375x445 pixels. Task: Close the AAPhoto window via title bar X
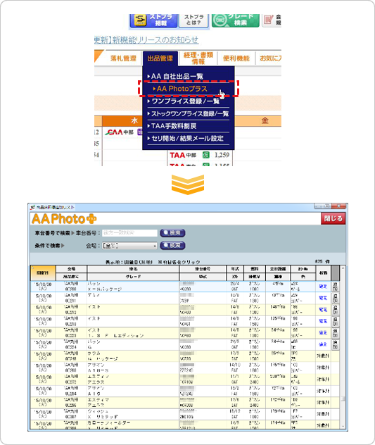(x=339, y=206)
